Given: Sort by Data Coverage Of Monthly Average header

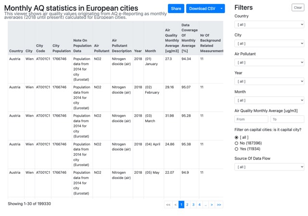Looking at the screenshot, I should [x=189, y=38].
